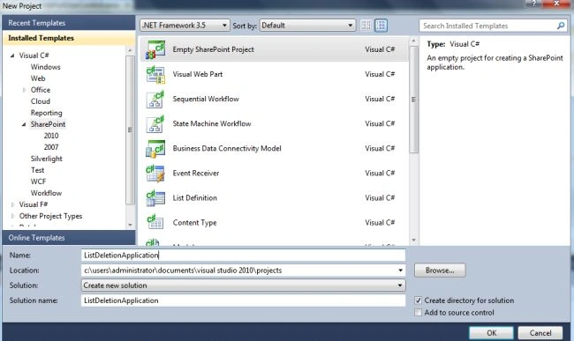The height and width of the screenshot is (341, 574).
Task: Expand the Office tree node
Action: 24,90
